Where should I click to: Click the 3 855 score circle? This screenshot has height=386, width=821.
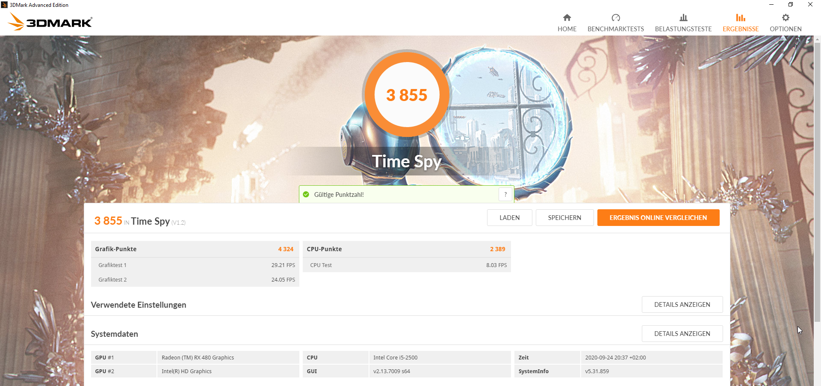point(407,95)
